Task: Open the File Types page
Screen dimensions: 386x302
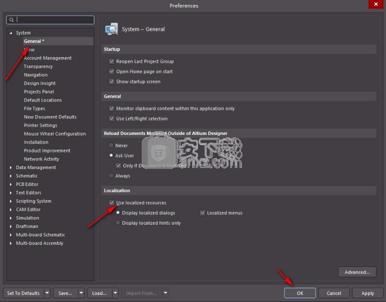Action: point(34,109)
